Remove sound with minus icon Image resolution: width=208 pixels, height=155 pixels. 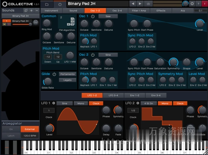click(x=37, y=11)
